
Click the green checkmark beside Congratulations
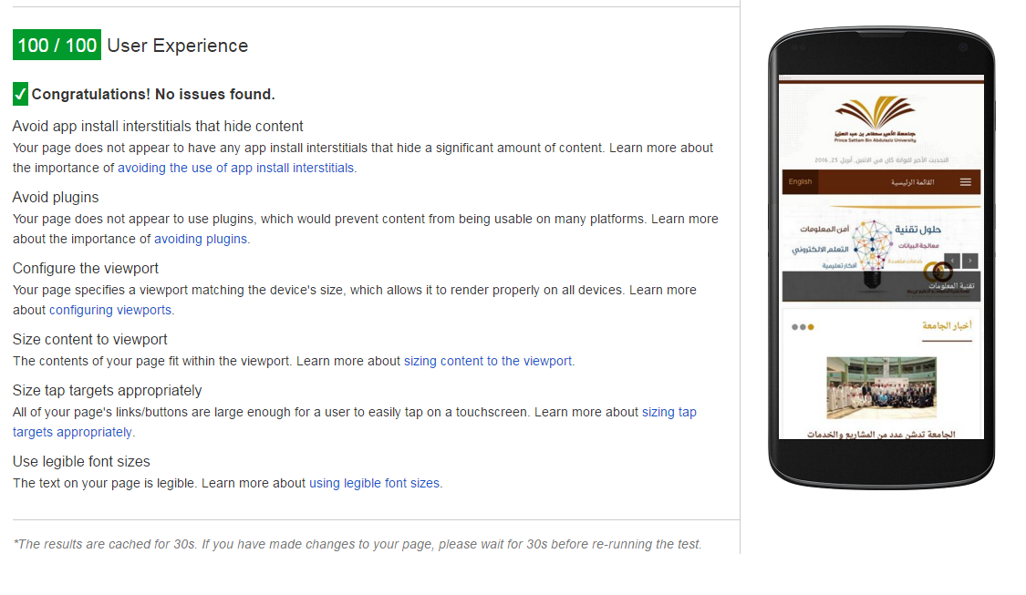click(x=21, y=94)
